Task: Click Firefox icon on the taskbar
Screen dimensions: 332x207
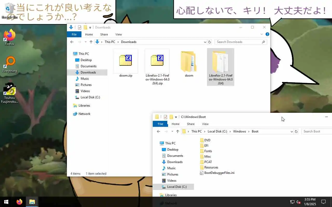Action: [19, 202]
